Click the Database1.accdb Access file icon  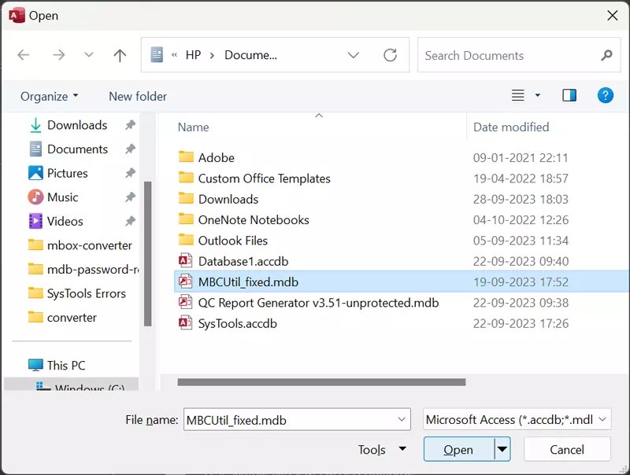184,261
